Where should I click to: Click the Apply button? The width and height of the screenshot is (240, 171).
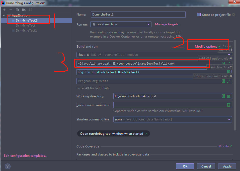[x=227, y=166]
